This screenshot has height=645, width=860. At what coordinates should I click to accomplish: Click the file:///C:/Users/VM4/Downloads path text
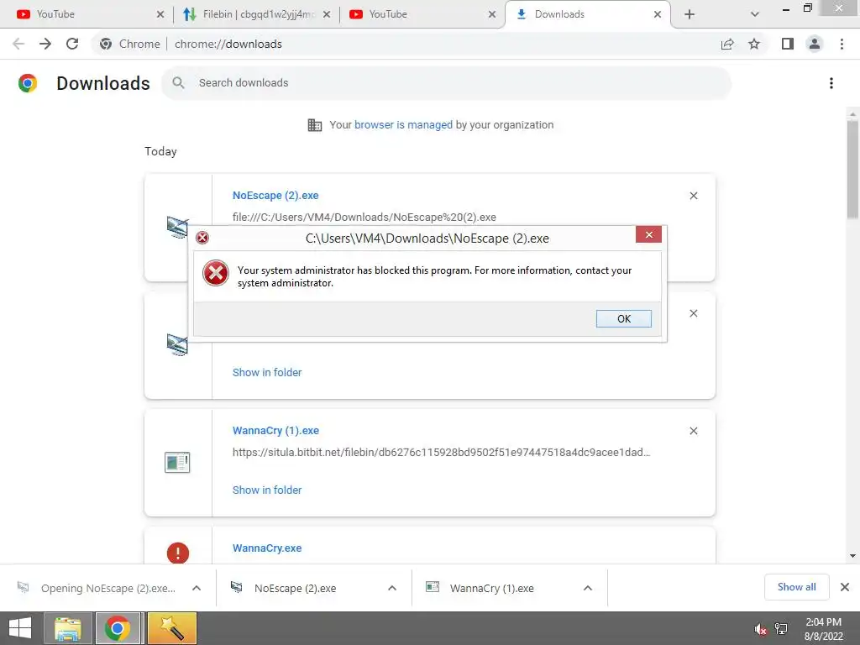[x=364, y=217]
